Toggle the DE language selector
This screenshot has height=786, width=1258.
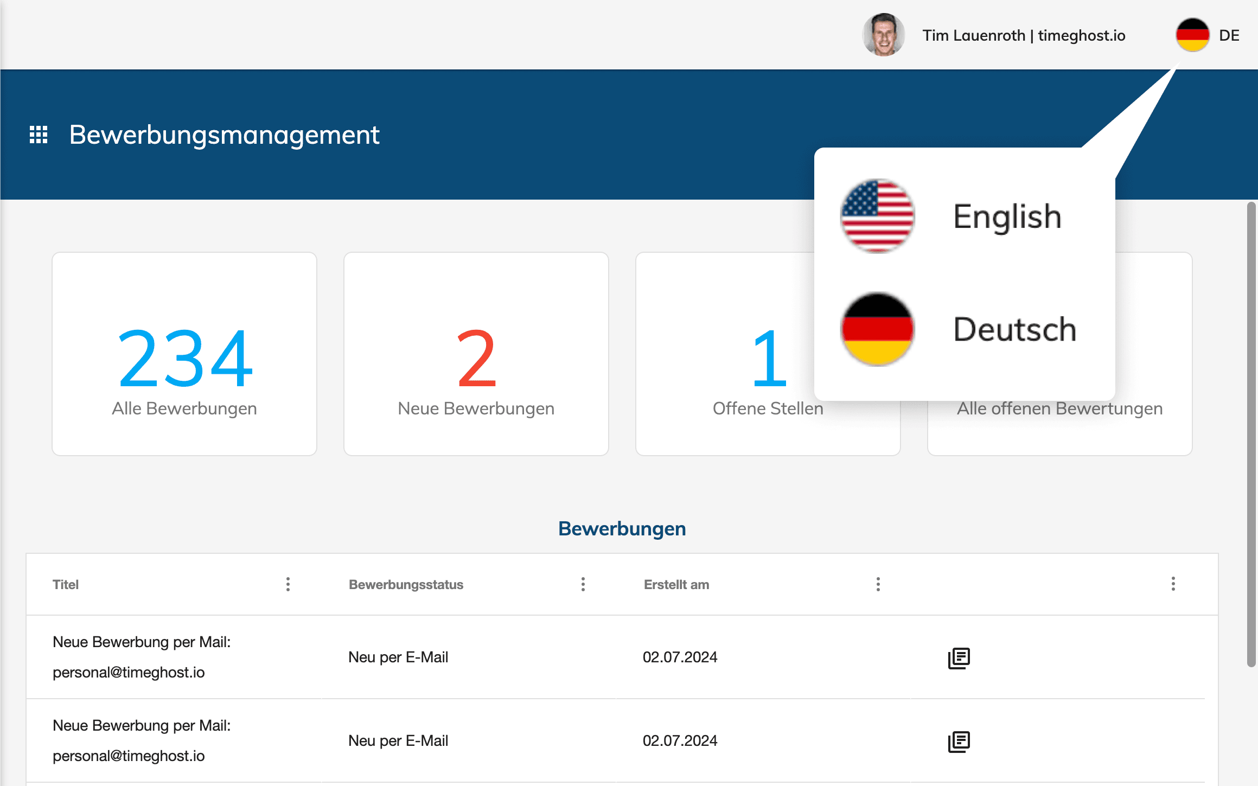click(x=1229, y=36)
